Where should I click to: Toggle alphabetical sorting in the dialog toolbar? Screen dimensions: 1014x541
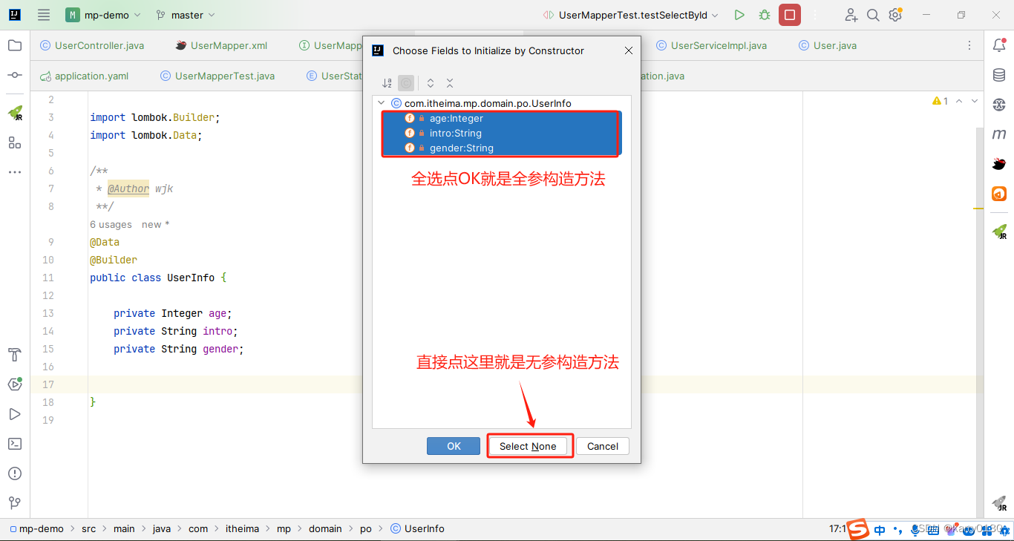pos(386,83)
